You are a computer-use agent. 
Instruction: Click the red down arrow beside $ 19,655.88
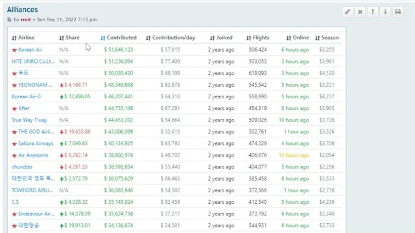coord(61,132)
